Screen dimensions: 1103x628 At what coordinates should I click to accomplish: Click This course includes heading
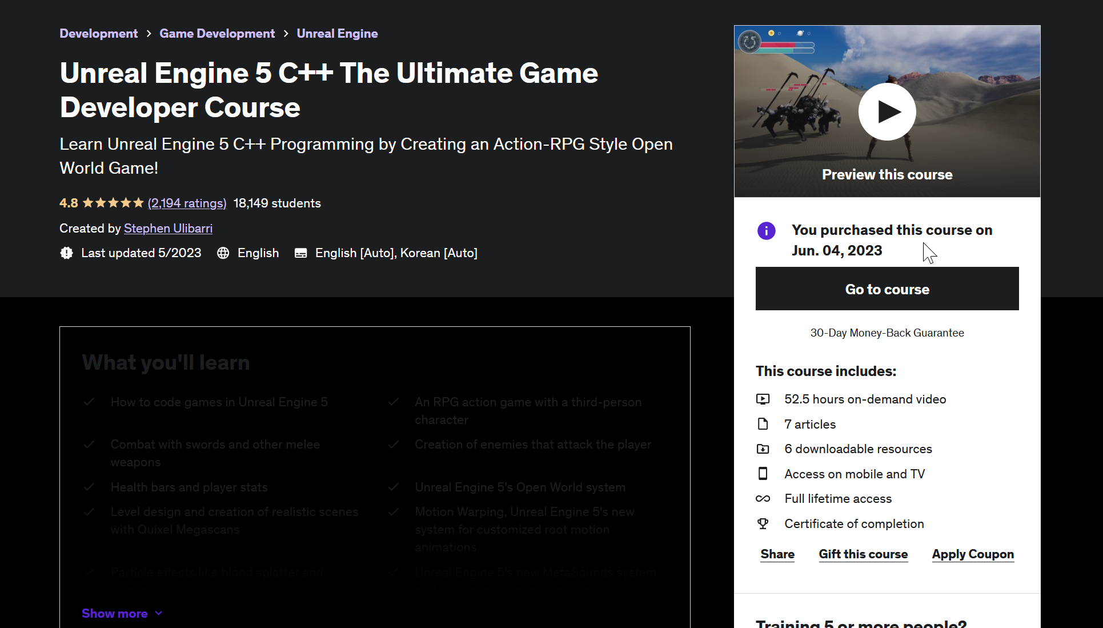point(826,371)
